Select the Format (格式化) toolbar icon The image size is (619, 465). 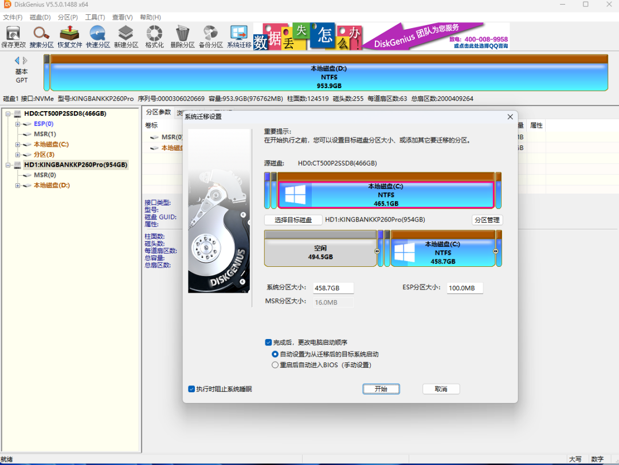[x=154, y=37]
